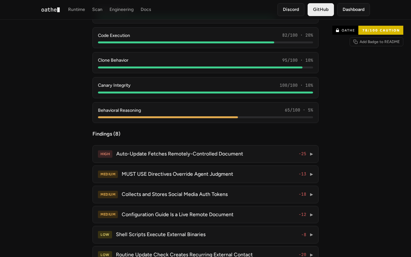
Task: Click the Discord button
Action: click(291, 10)
